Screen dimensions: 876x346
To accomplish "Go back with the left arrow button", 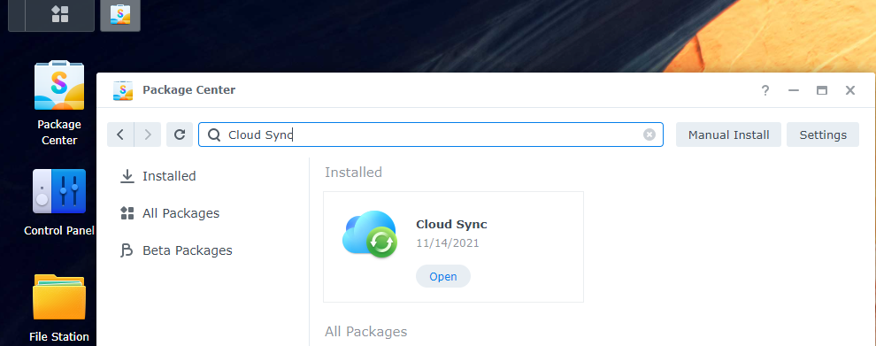I will tap(120, 135).
